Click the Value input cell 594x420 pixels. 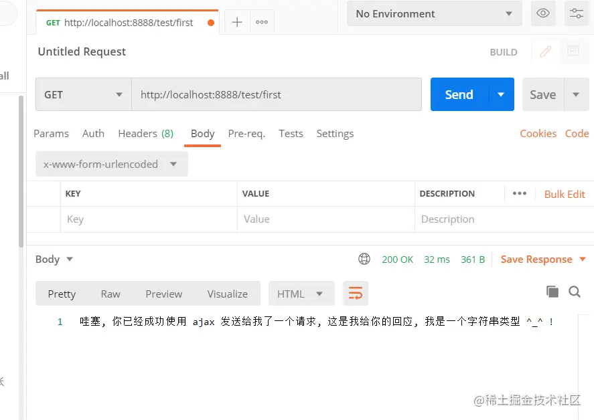point(326,219)
